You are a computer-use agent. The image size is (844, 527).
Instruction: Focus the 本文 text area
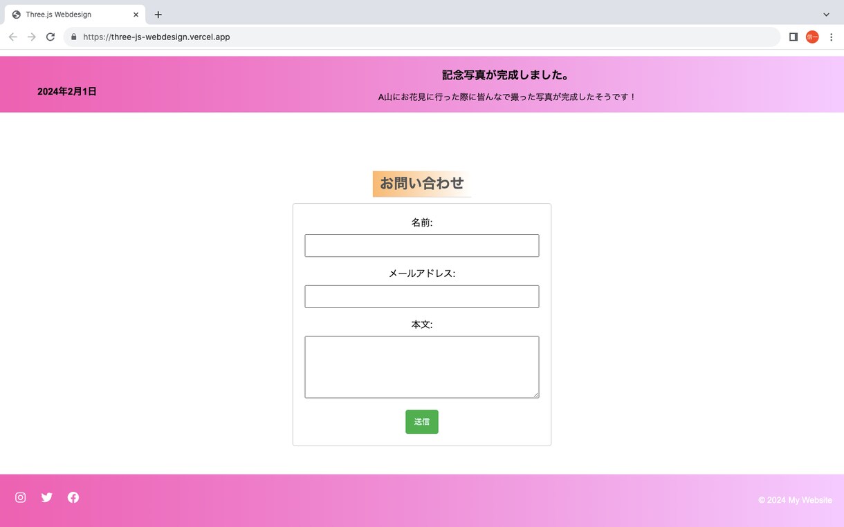pyautogui.click(x=422, y=367)
